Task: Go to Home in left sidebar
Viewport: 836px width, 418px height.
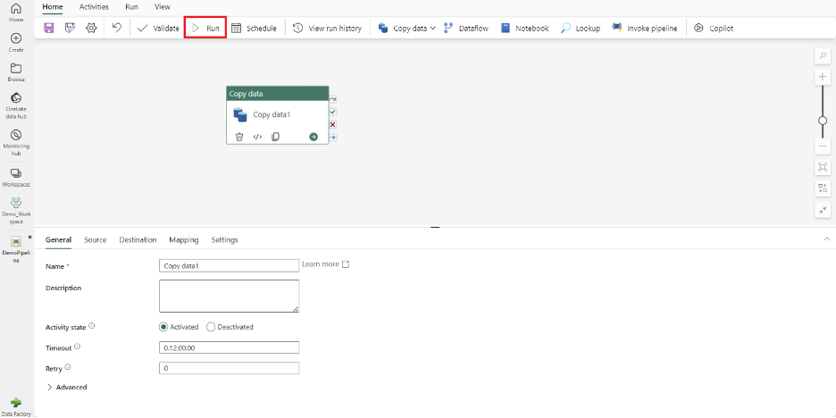Action: click(x=16, y=13)
